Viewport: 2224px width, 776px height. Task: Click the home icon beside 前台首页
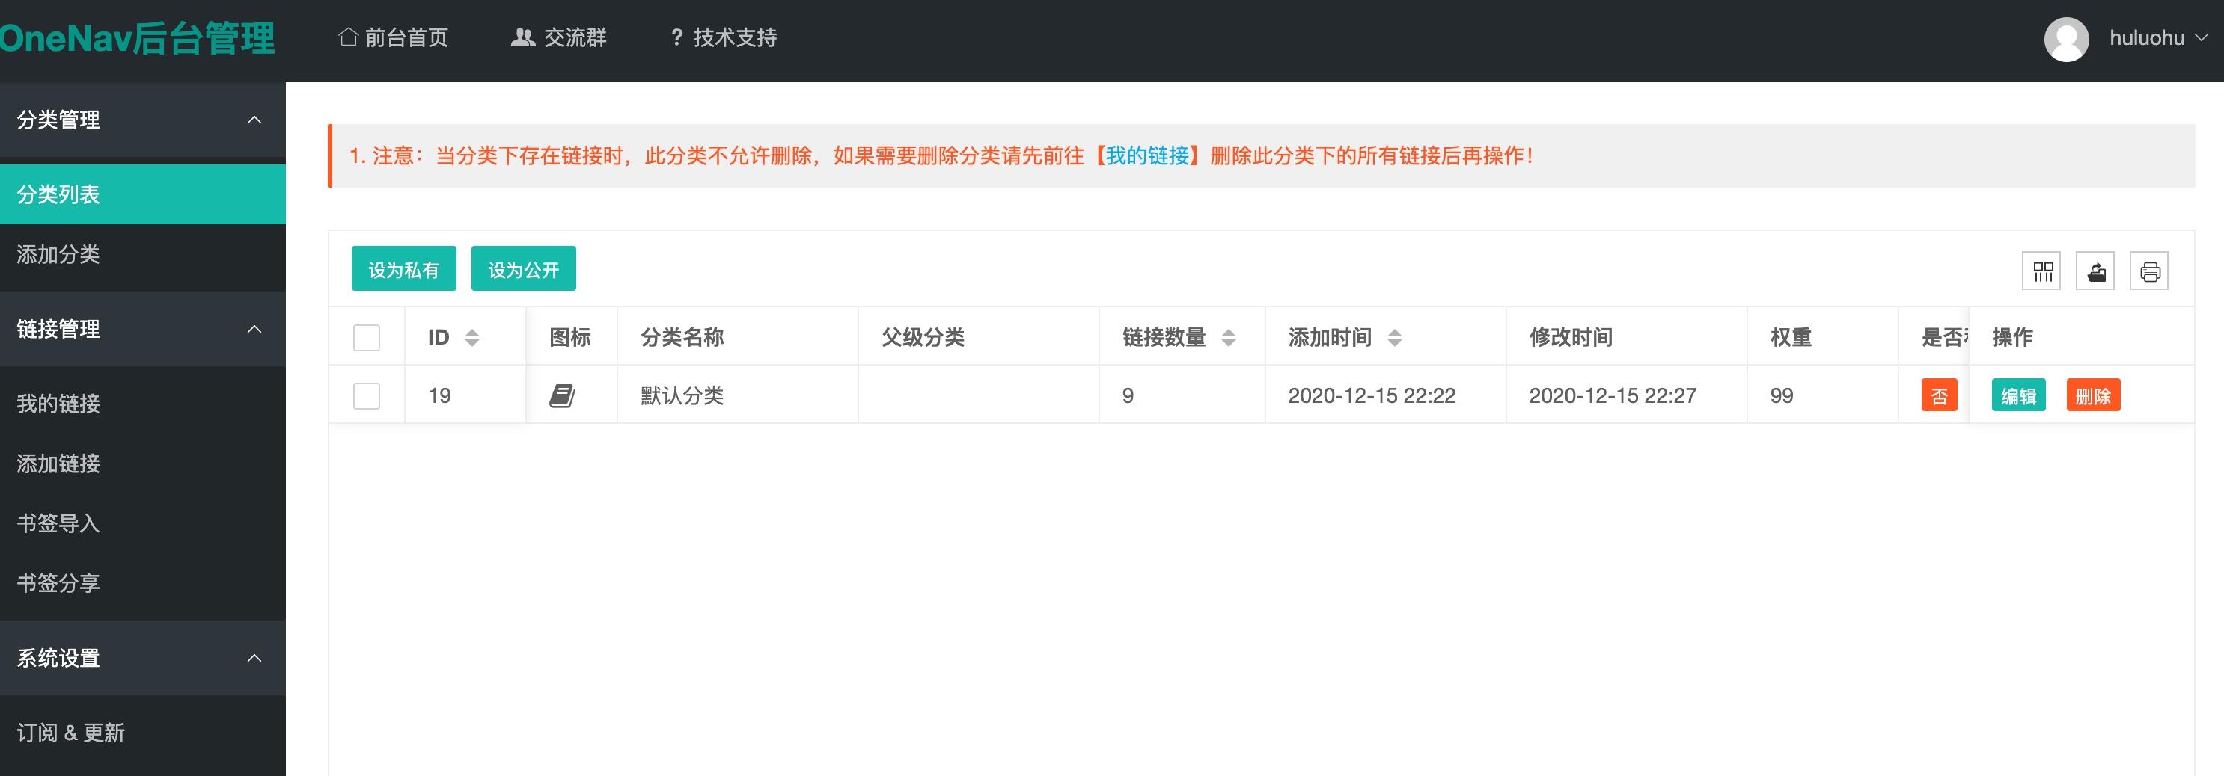(348, 36)
